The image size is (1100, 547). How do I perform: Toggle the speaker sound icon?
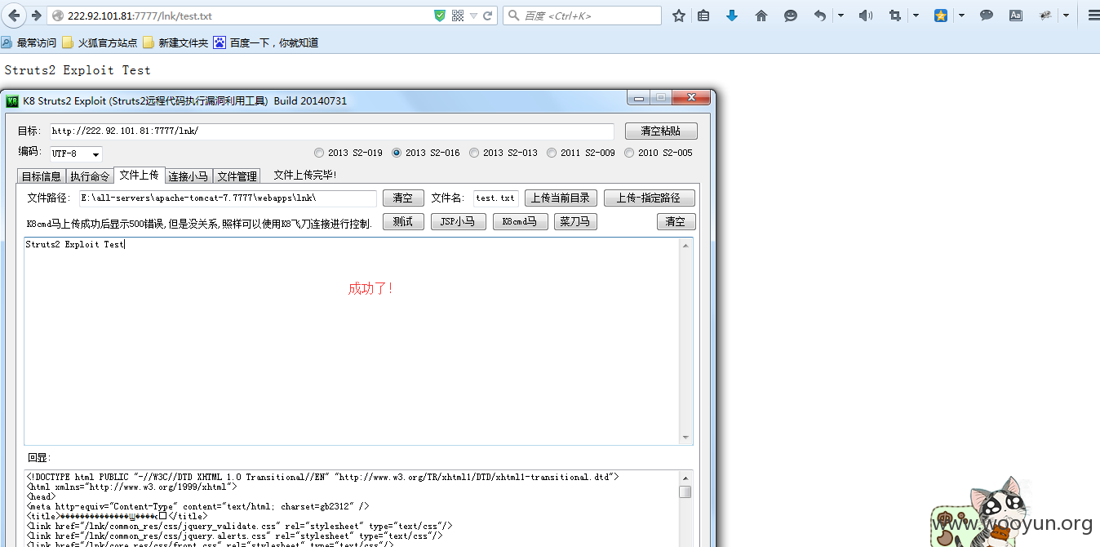[866, 16]
